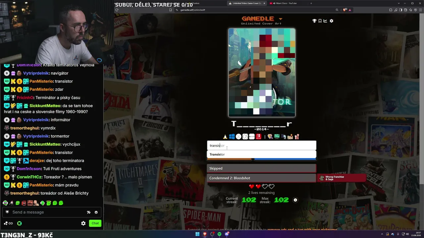Click the green Kick logo under chat
The image size is (424, 238).
(20, 223)
